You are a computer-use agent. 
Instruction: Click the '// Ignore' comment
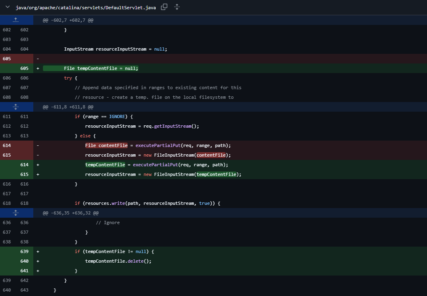click(x=108, y=223)
